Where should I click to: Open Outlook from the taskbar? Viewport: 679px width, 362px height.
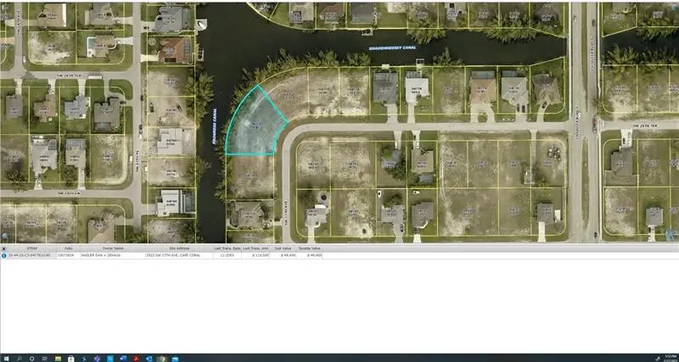[149, 359]
